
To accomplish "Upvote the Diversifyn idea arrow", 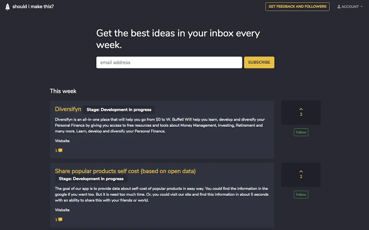I will [x=301, y=109].
